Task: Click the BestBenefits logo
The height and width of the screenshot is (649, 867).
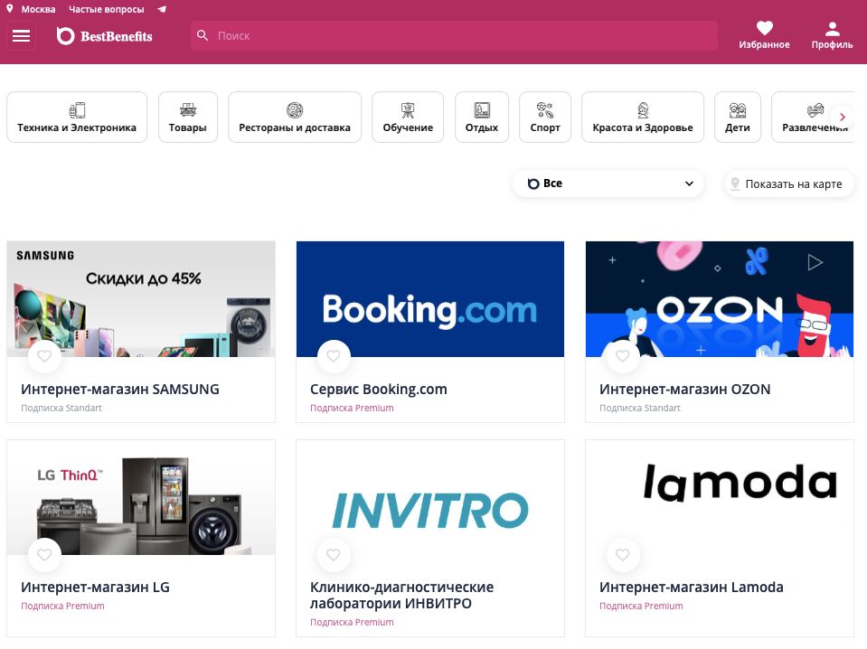Action: pyautogui.click(x=105, y=36)
